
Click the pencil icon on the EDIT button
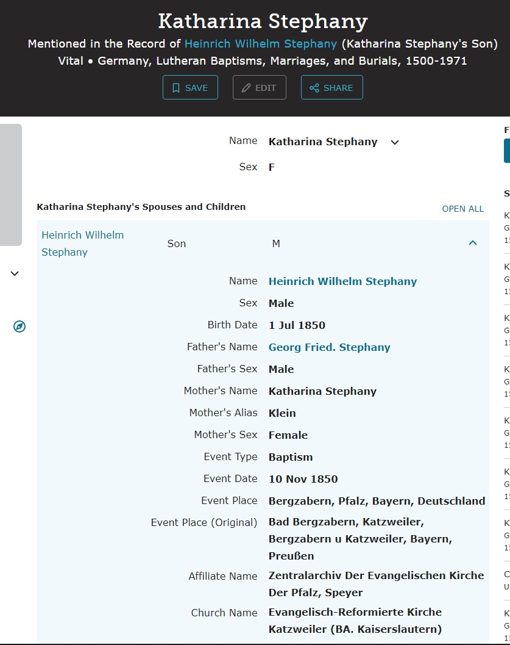pos(246,88)
